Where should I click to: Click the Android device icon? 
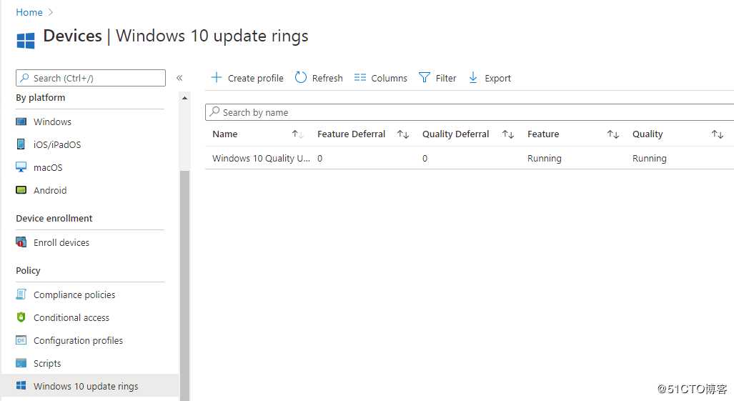click(21, 190)
